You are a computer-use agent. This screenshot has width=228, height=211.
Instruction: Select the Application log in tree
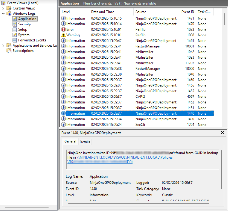pyautogui.click(x=27, y=19)
